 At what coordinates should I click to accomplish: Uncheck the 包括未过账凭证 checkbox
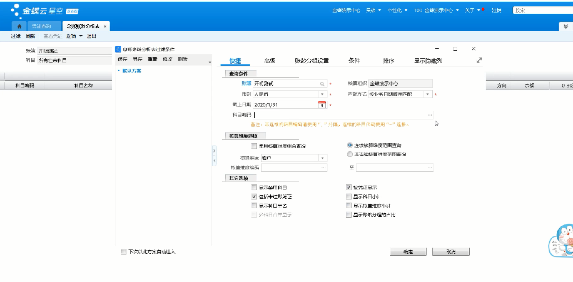(x=254, y=197)
